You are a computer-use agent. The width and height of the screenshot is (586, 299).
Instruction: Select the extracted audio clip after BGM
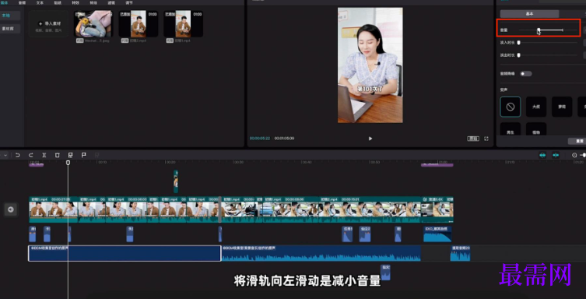tap(460, 253)
